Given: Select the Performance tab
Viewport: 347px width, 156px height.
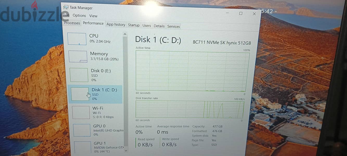Looking at the screenshot, I should point(93,23).
